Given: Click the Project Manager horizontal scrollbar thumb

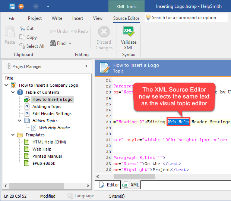Looking at the screenshot, I should click(37, 186).
